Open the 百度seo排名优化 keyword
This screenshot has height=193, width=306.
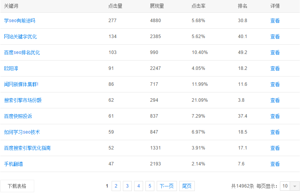22,52
